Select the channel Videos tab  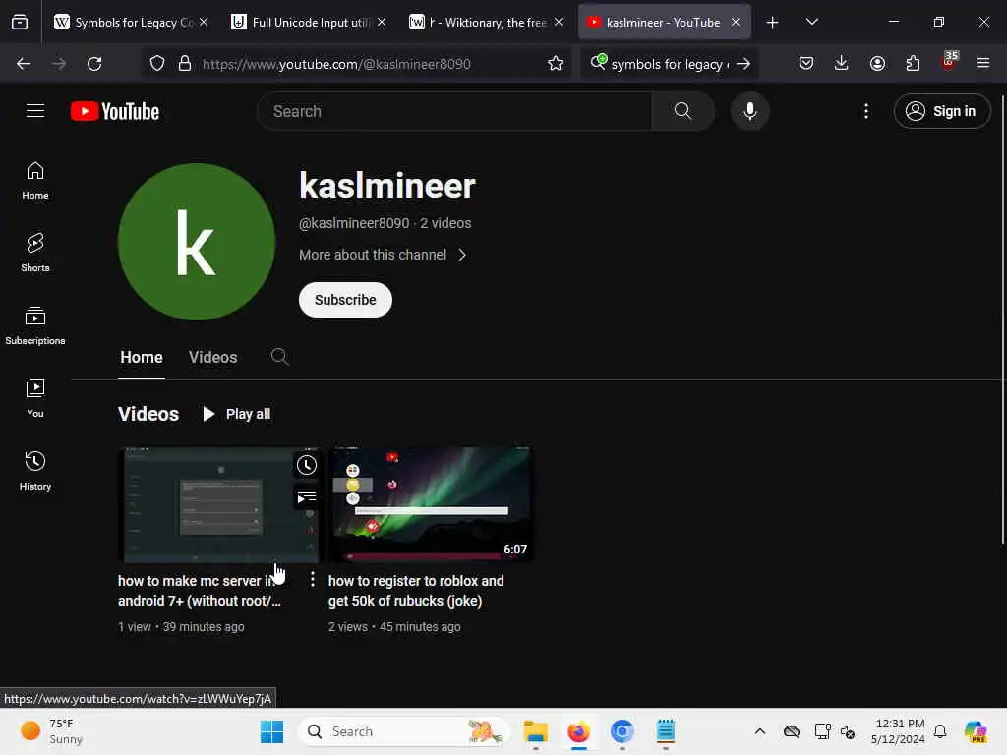(212, 357)
